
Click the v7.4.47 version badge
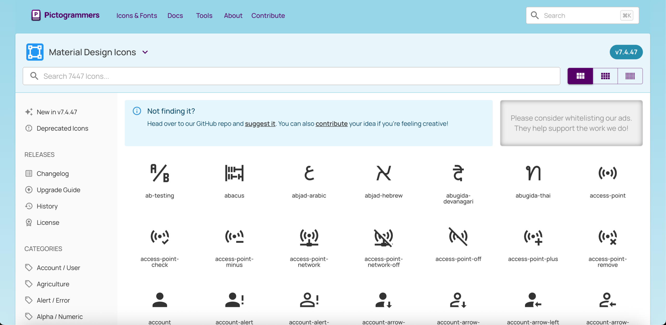(x=626, y=52)
